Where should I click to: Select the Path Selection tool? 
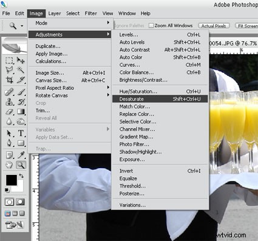point(9,133)
